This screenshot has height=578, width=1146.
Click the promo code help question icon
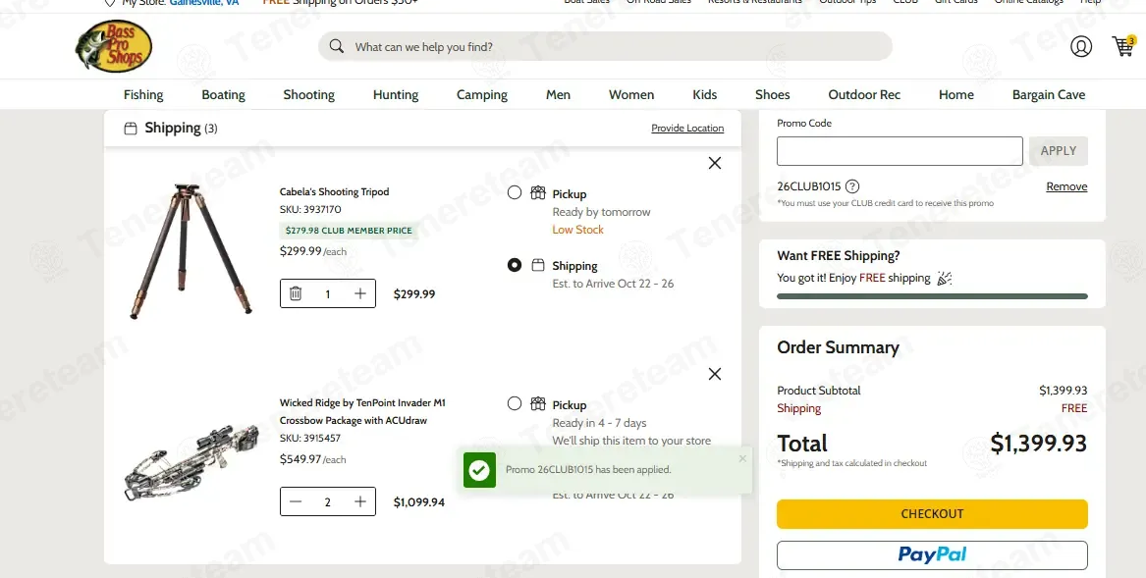(x=852, y=186)
